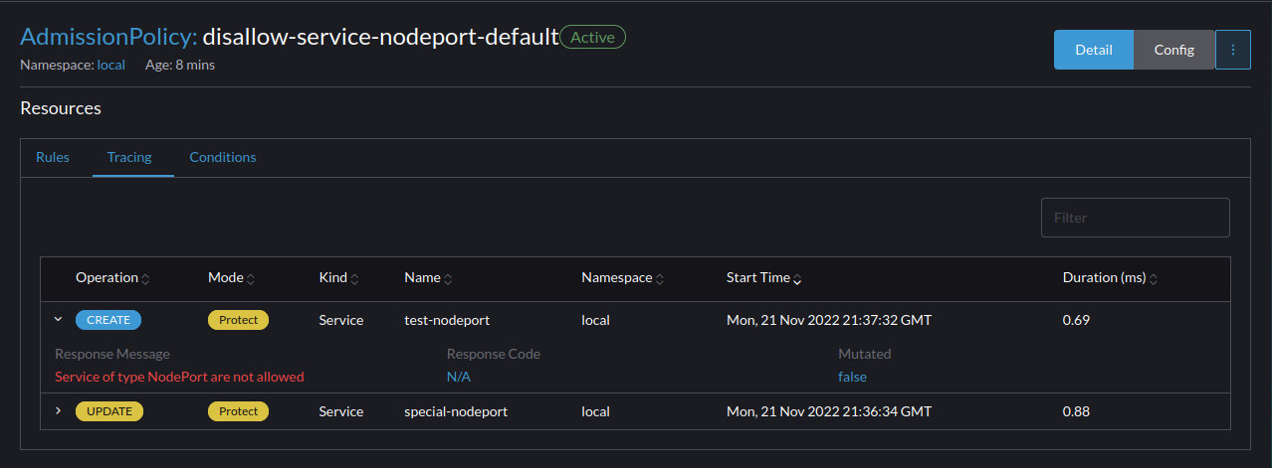1272x468 pixels.
Task: Expand the special-nodeport trace row
Action: [58, 411]
